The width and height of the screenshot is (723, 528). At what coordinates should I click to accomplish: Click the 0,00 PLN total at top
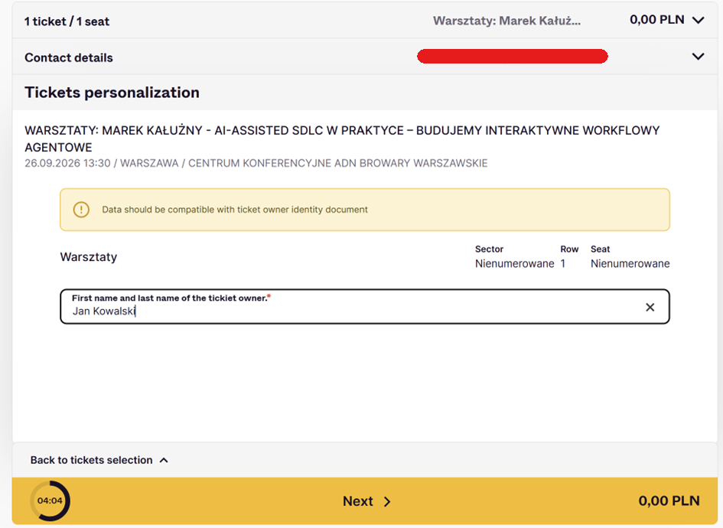click(657, 20)
